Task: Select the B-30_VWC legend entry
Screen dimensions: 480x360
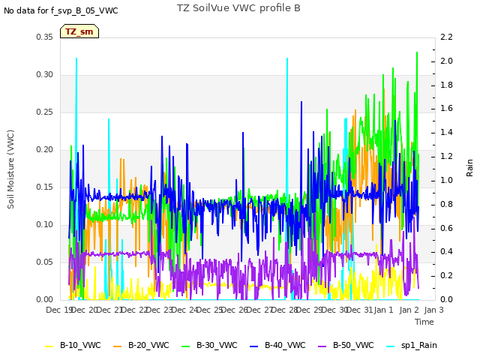Action: tap(209, 345)
